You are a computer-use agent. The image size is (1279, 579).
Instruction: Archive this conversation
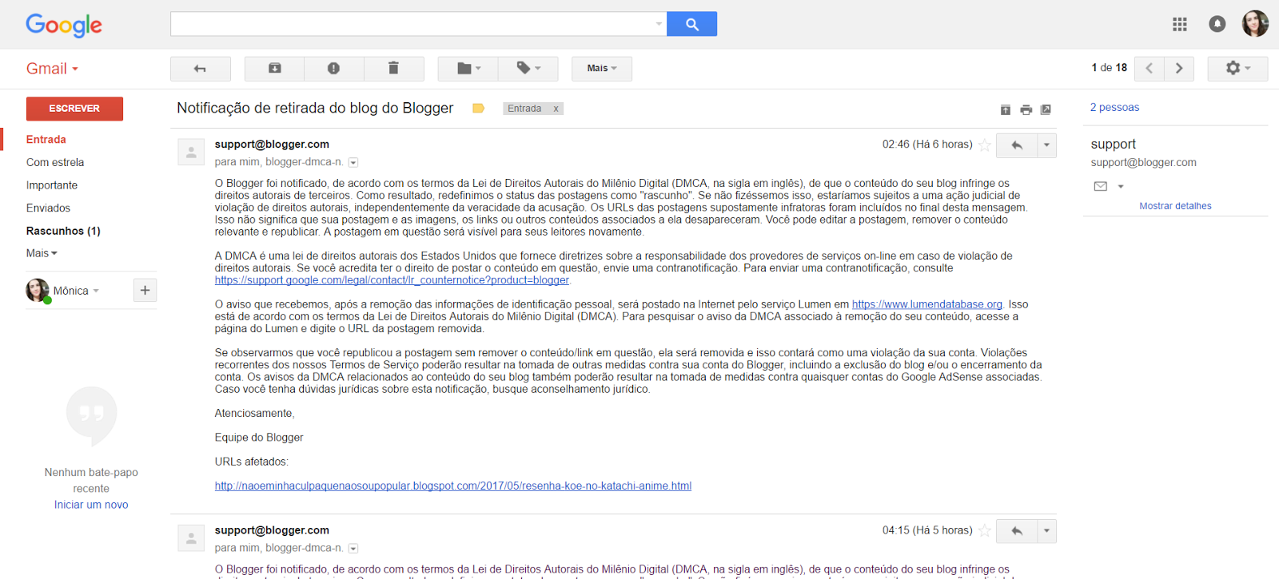click(274, 69)
